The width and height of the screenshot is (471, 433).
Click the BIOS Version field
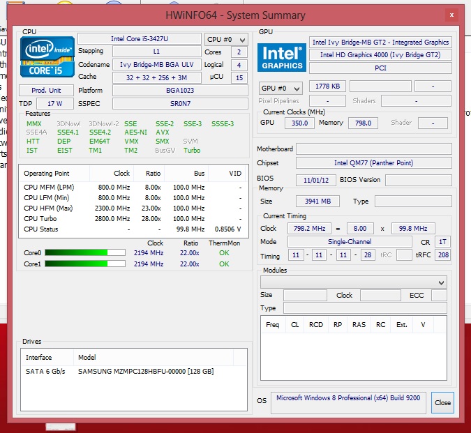[x=419, y=181]
